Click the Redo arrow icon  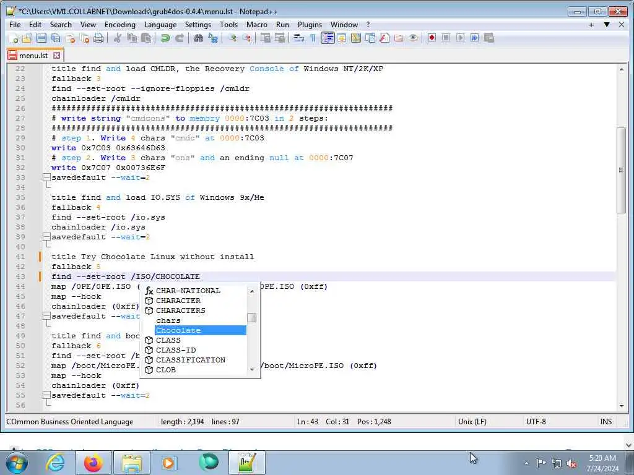tap(180, 38)
